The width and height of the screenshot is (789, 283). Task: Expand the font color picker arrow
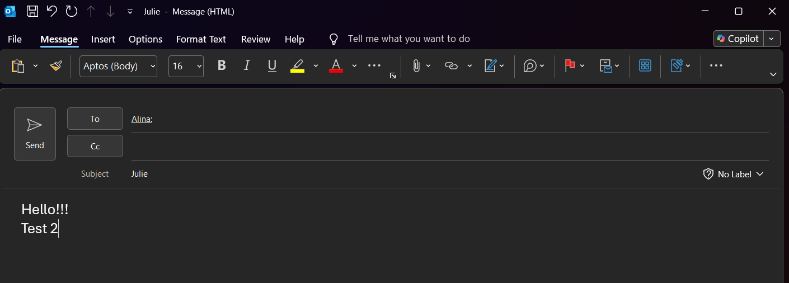[354, 66]
